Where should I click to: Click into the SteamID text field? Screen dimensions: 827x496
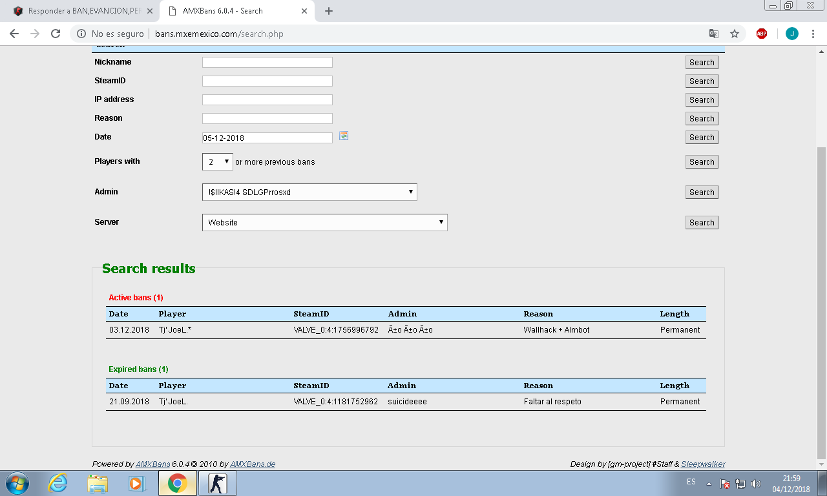click(267, 81)
